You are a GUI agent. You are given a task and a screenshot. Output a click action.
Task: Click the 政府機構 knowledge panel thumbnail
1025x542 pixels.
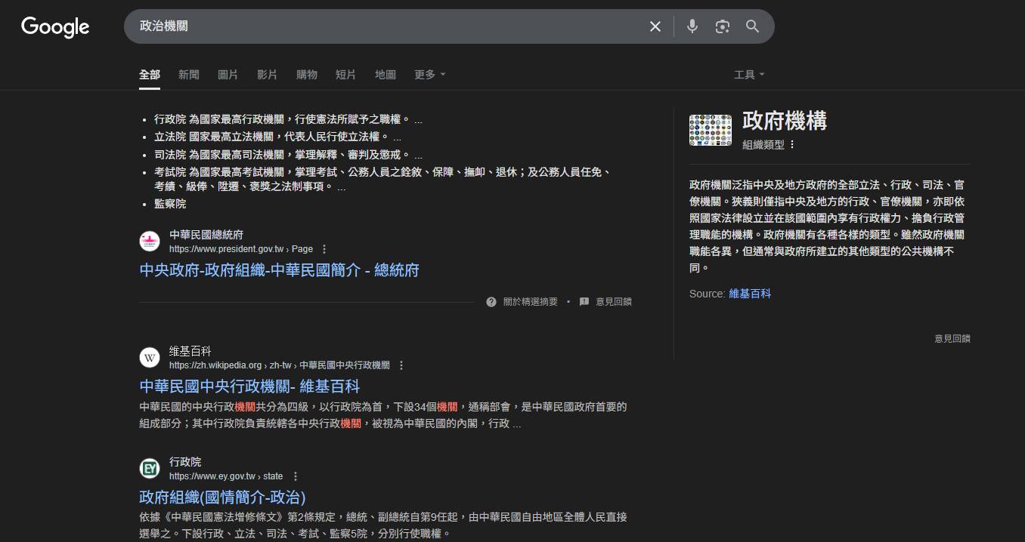[711, 130]
